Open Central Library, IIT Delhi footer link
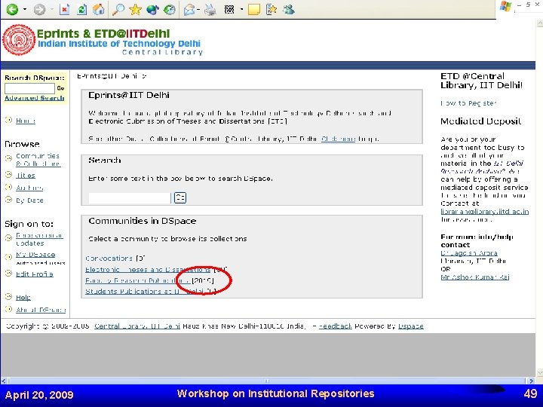The image size is (543, 407). pos(137,326)
